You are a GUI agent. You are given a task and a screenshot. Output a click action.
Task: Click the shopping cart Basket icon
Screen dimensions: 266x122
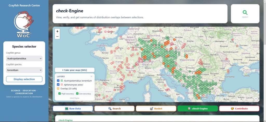click(151, 109)
